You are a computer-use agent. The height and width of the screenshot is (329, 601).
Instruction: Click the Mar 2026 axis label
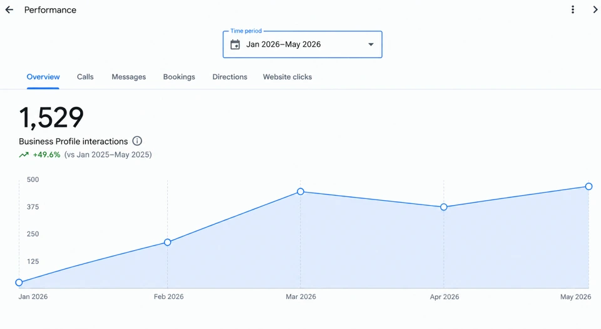[301, 297]
